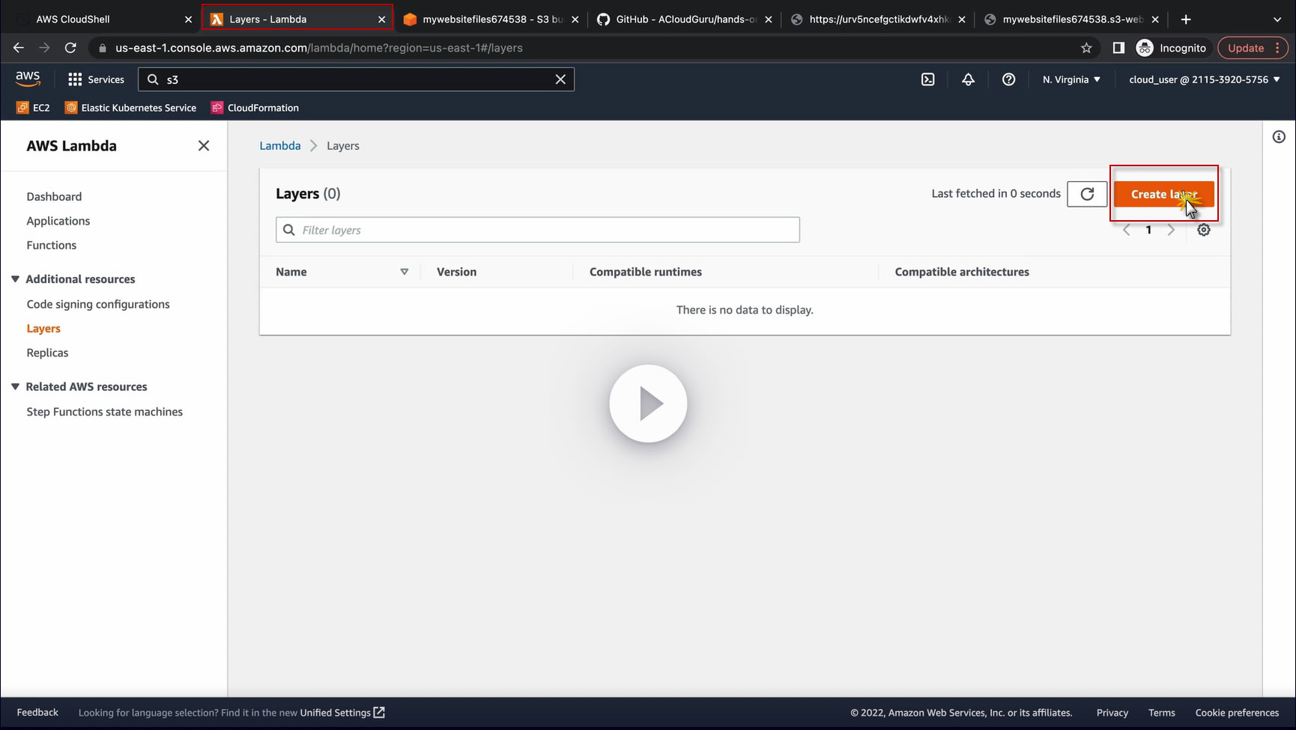This screenshot has width=1296, height=730.
Task: Open the Unified Settings link
Action: coord(342,713)
